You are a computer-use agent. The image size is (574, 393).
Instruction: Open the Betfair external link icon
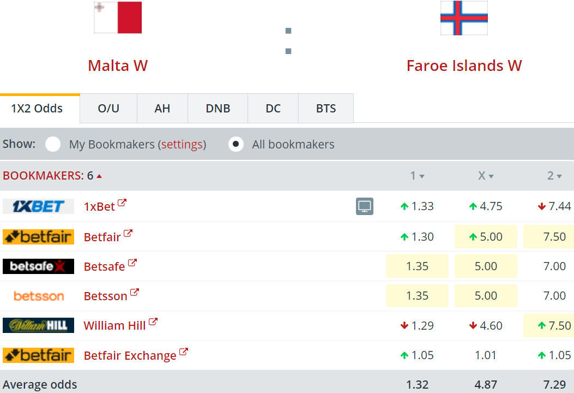click(x=128, y=233)
